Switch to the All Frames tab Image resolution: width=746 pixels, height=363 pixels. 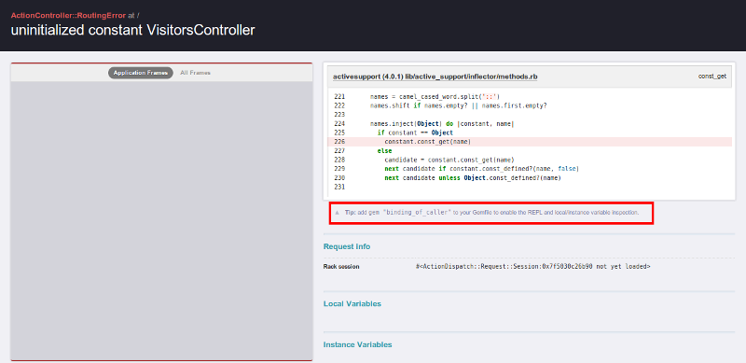[x=195, y=73]
